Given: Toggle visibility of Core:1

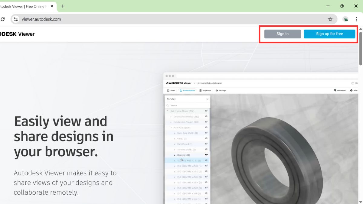Looking at the screenshot, I should pos(206,138).
